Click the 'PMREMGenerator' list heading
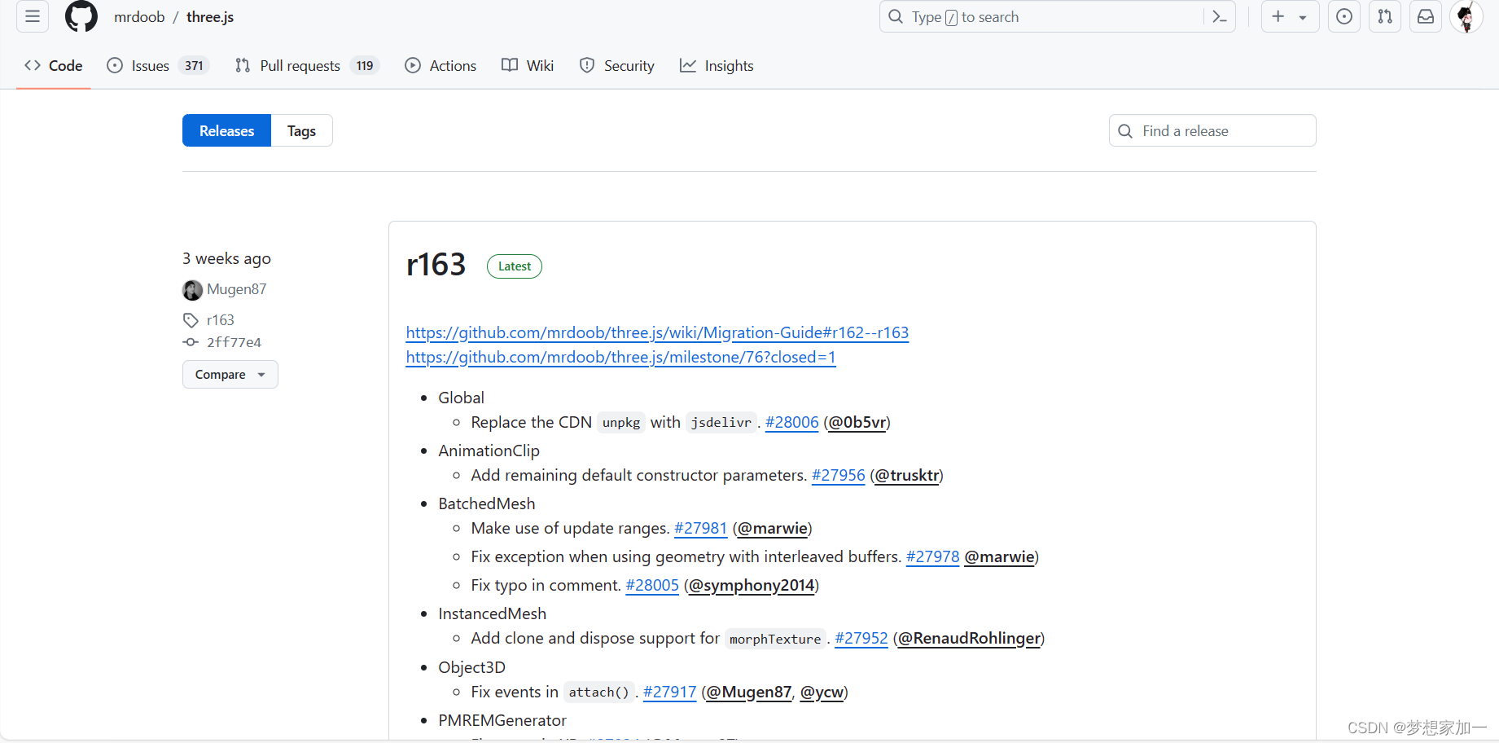The height and width of the screenshot is (743, 1499). (x=502, y=720)
